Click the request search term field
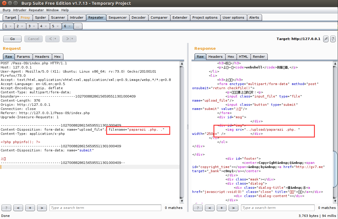 [x=106, y=208]
